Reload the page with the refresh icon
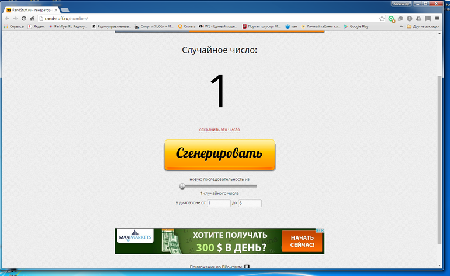This screenshot has height=276, width=450. coord(23,18)
